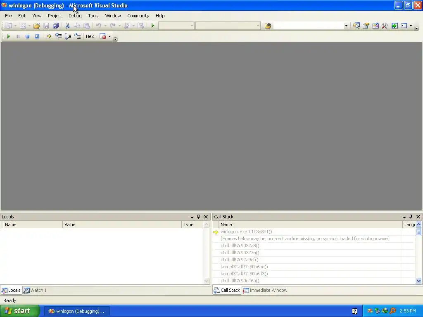Image resolution: width=423 pixels, height=317 pixels.
Task: Click the Copy icon in toolbar
Action: pyautogui.click(x=77, y=26)
